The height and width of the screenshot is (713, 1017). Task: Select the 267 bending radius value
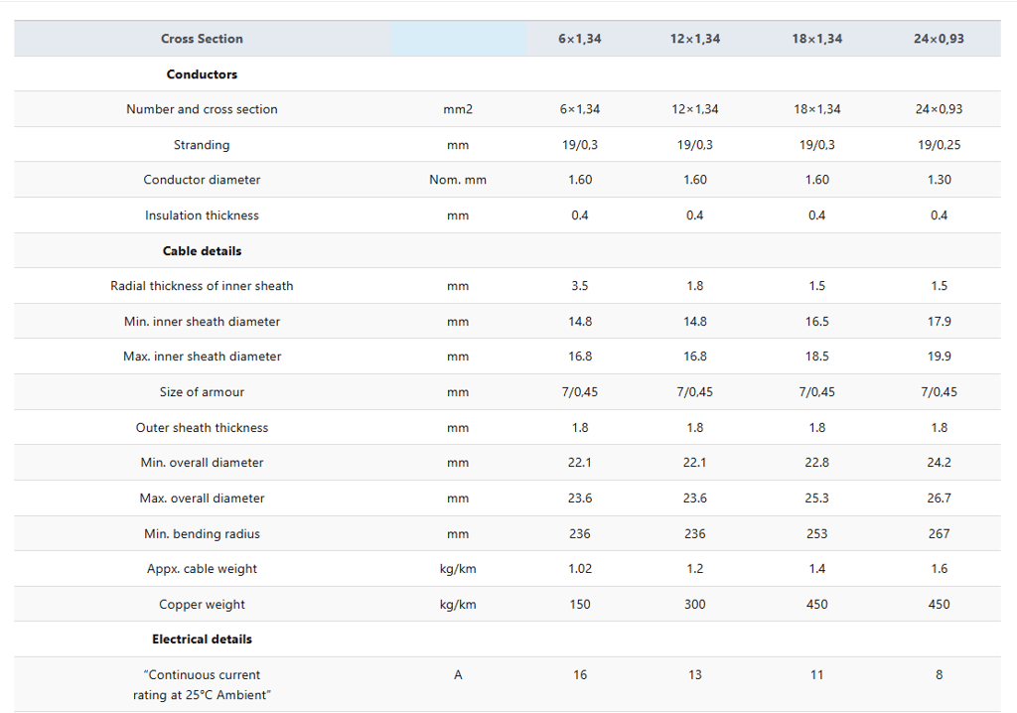939,534
